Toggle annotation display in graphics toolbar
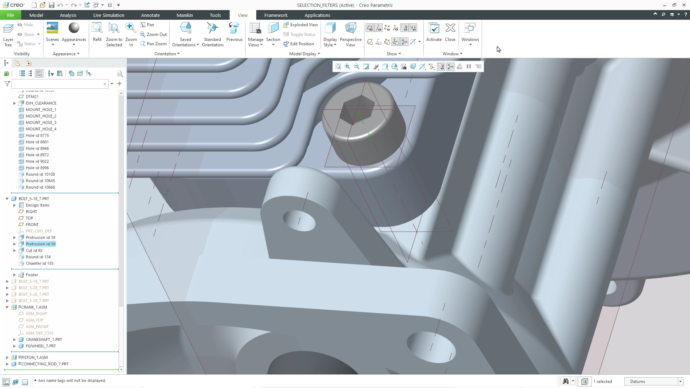 point(441,66)
